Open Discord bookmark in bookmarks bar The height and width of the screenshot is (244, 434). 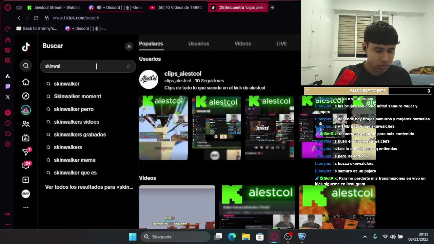(85, 28)
